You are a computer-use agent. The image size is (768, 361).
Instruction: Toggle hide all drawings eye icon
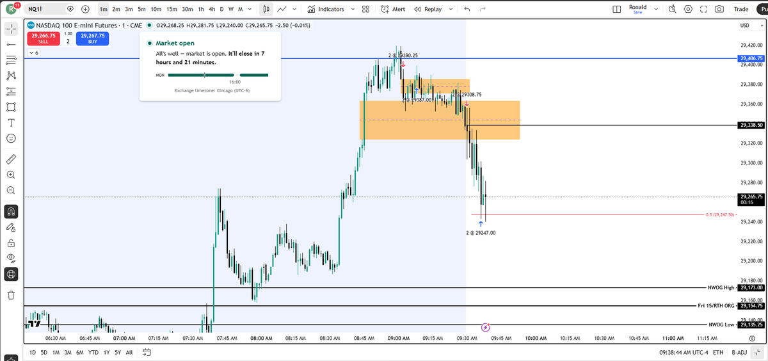click(11, 258)
